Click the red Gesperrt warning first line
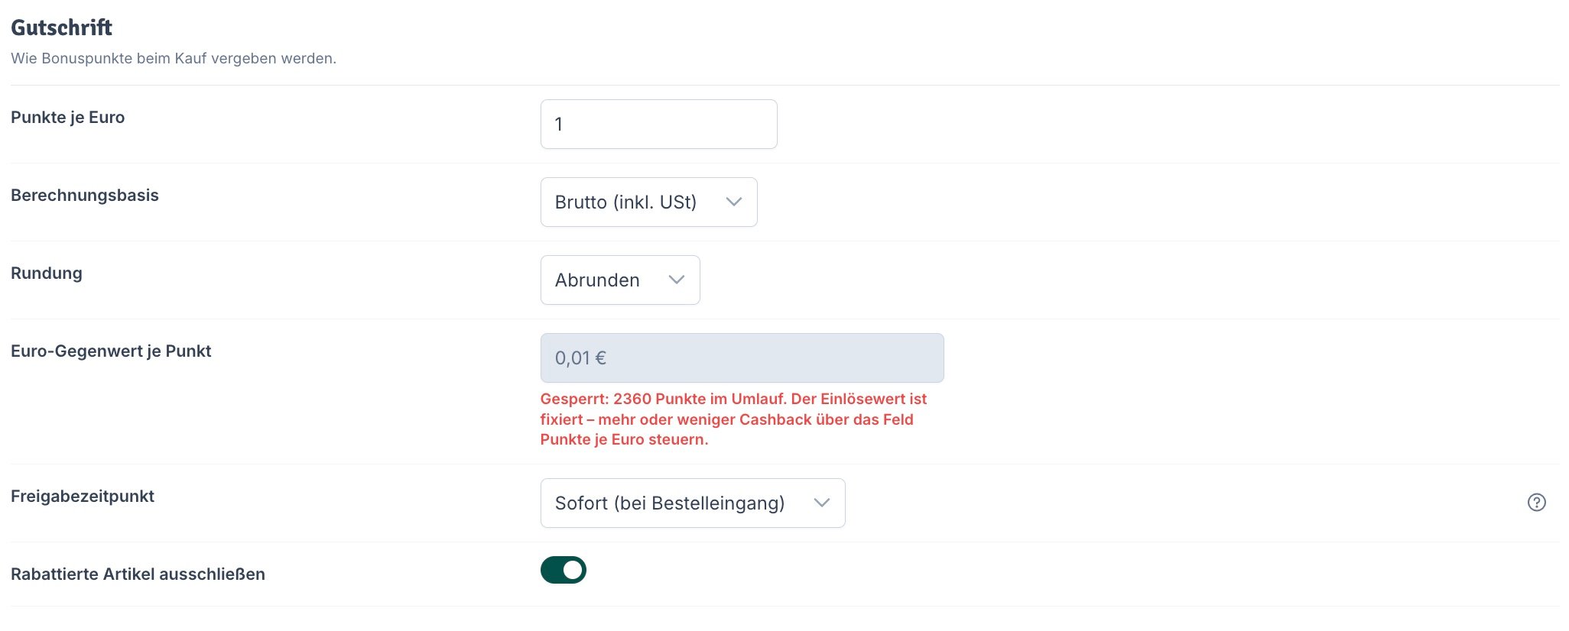This screenshot has height=631, width=1569. [x=733, y=399]
